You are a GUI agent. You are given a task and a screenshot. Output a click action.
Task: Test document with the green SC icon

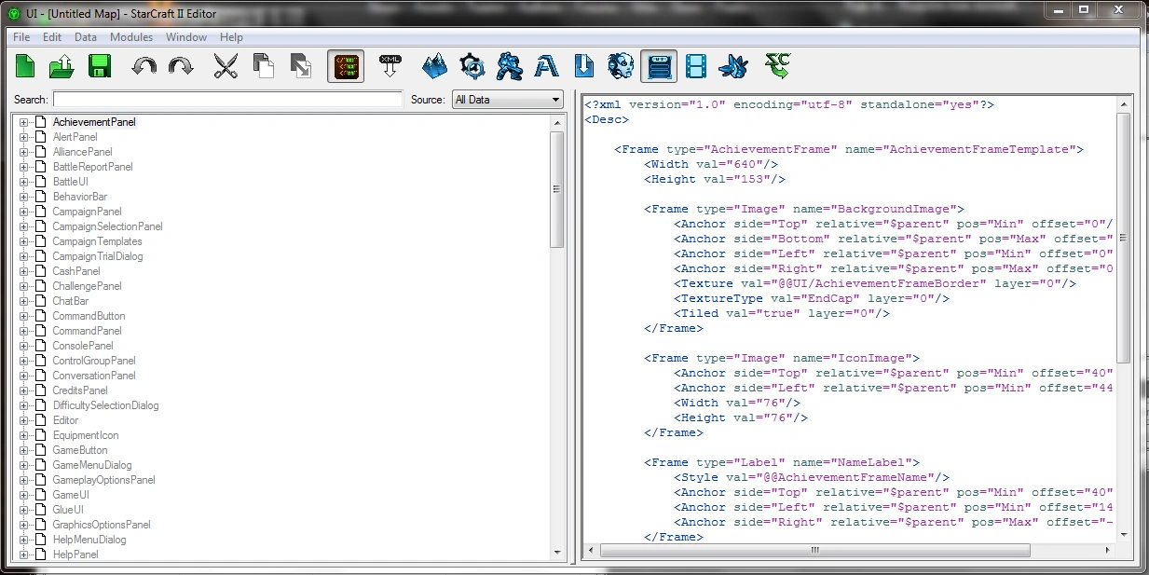[x=777, y=66]
